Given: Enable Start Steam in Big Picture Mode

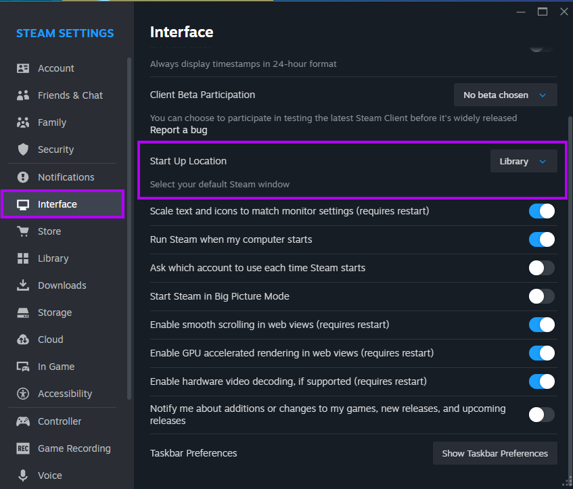Looking at the screenshot, I should point(542,296).
